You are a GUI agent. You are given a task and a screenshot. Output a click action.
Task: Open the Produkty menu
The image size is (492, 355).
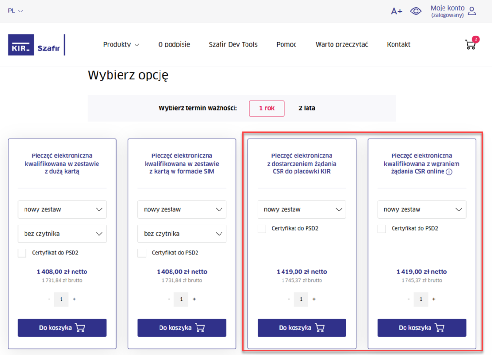pyautogui.click(x=121, y=45)
